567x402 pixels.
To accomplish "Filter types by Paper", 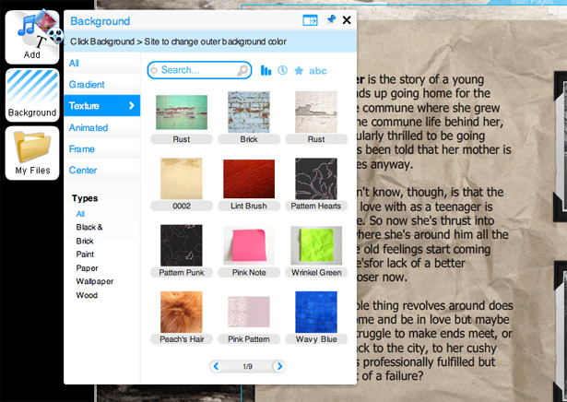I will [87, 268].
